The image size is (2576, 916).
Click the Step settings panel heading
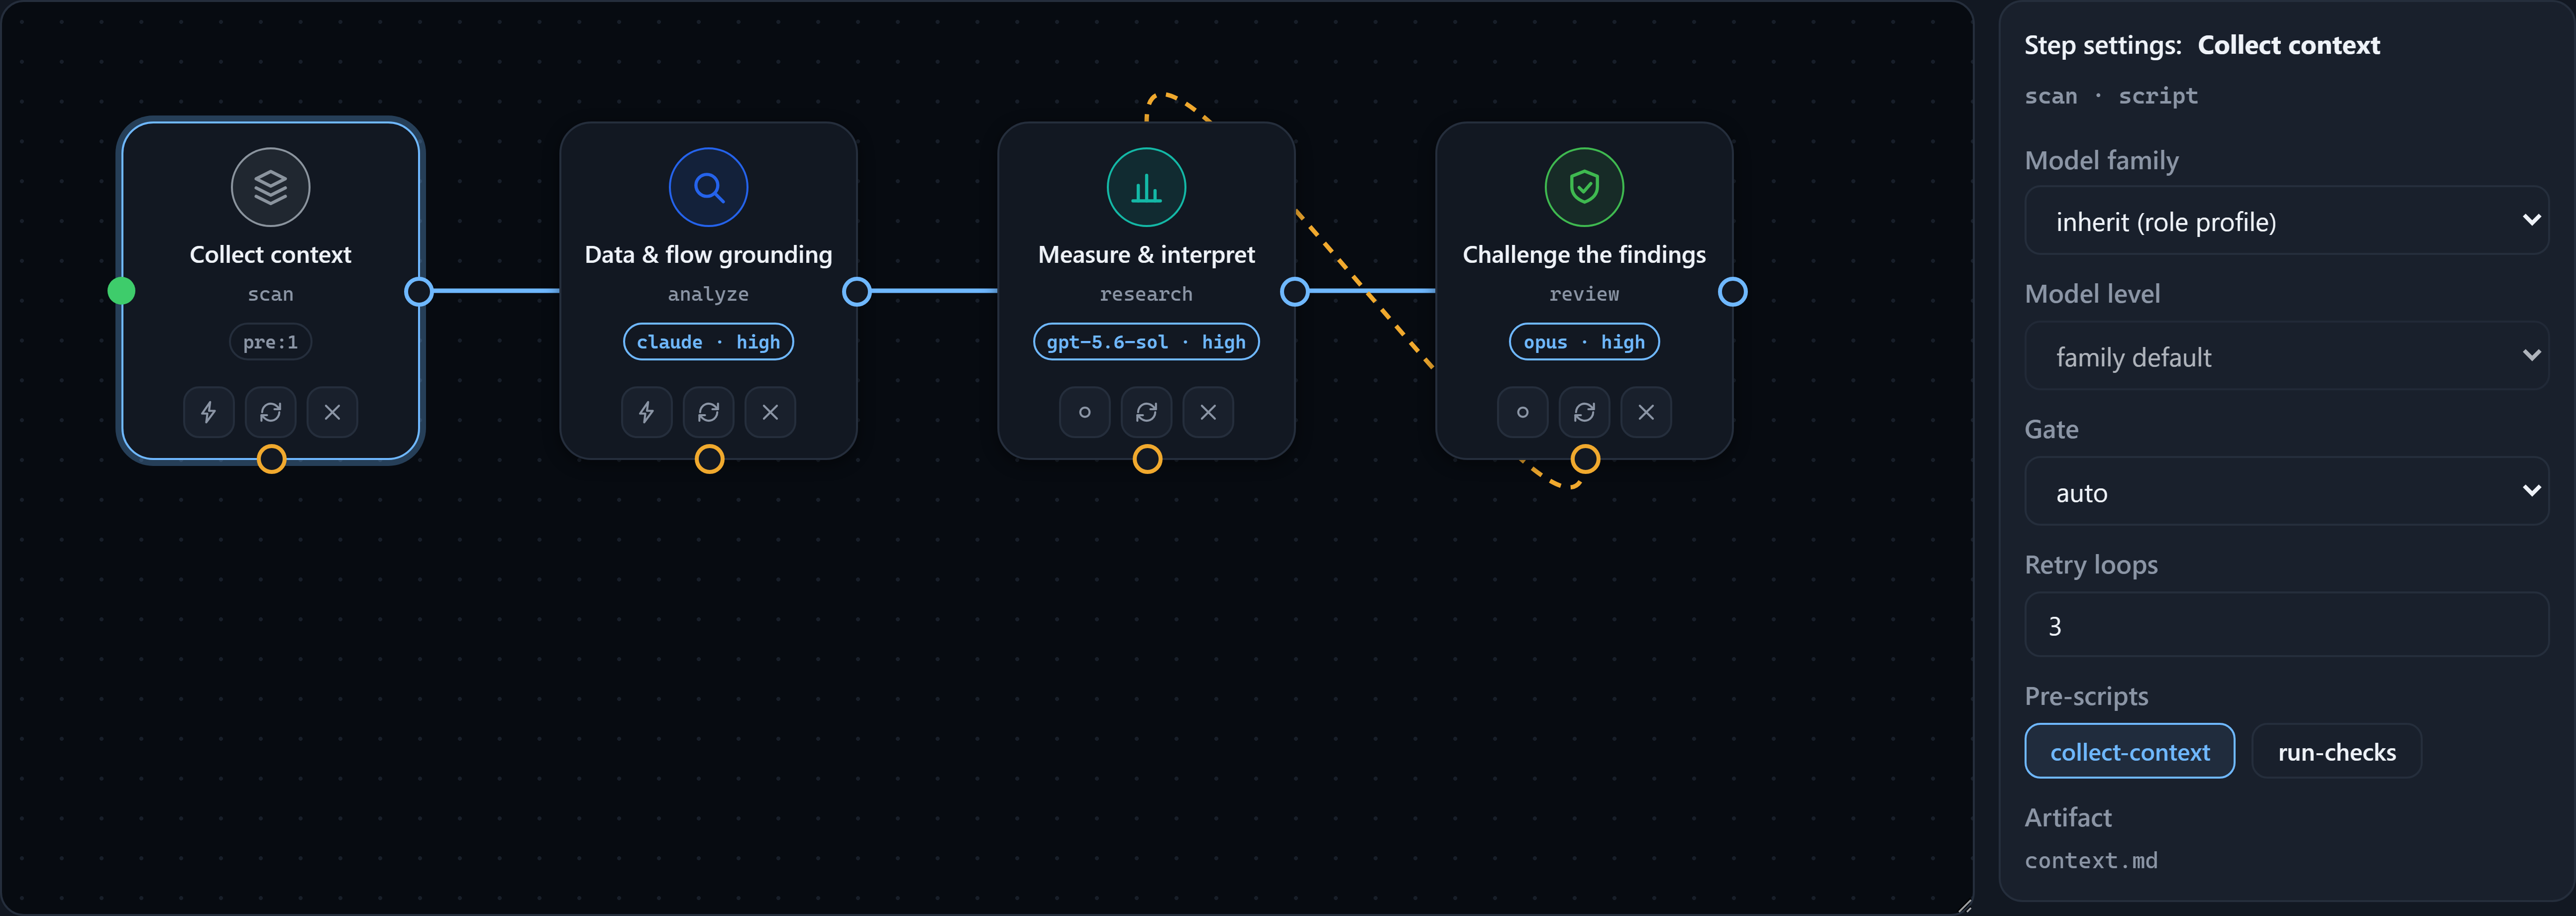2202,45
